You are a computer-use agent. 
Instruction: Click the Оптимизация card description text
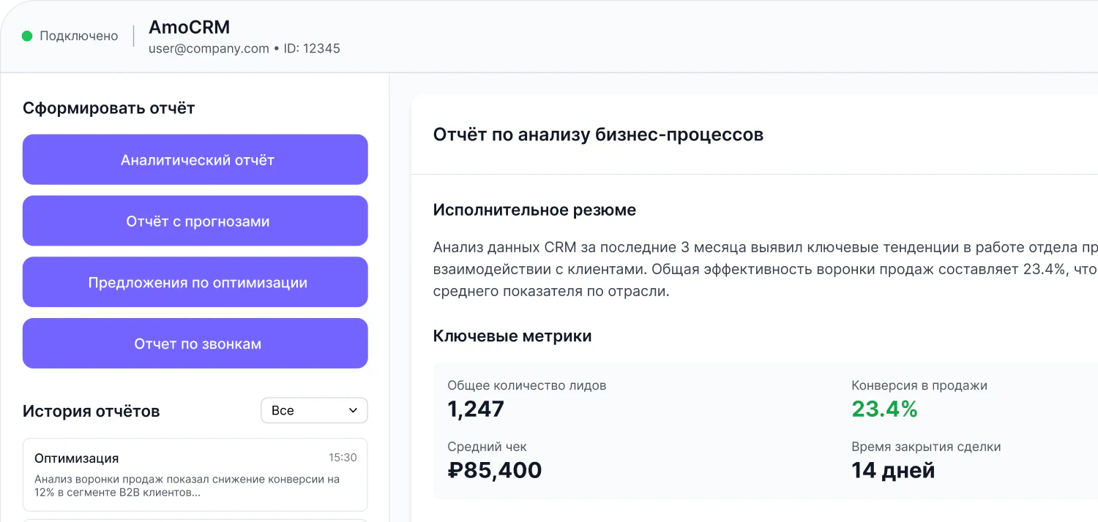tap(187, 486)
